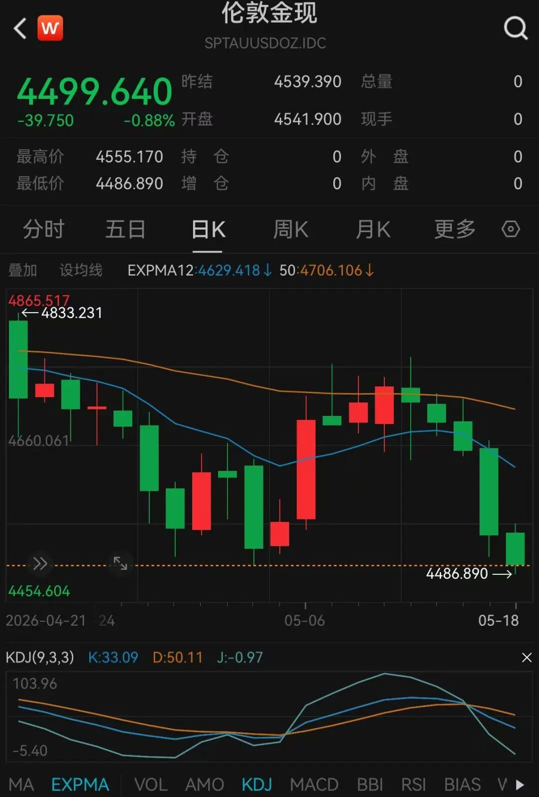
Task: Tap the 2026-04-21 start date label
Action: click(45, 621)
